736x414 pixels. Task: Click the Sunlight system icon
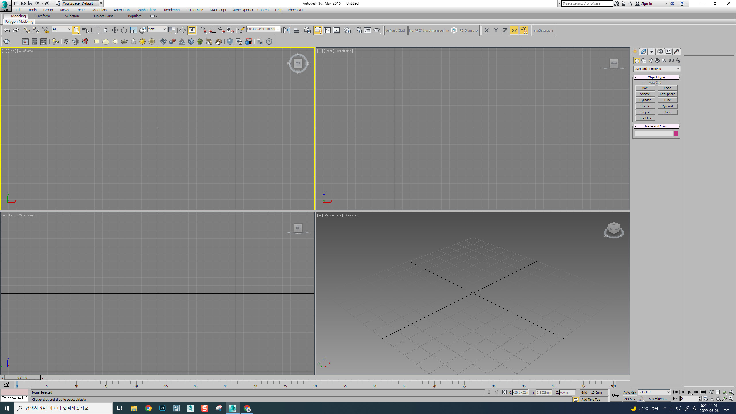pos(143,42)
